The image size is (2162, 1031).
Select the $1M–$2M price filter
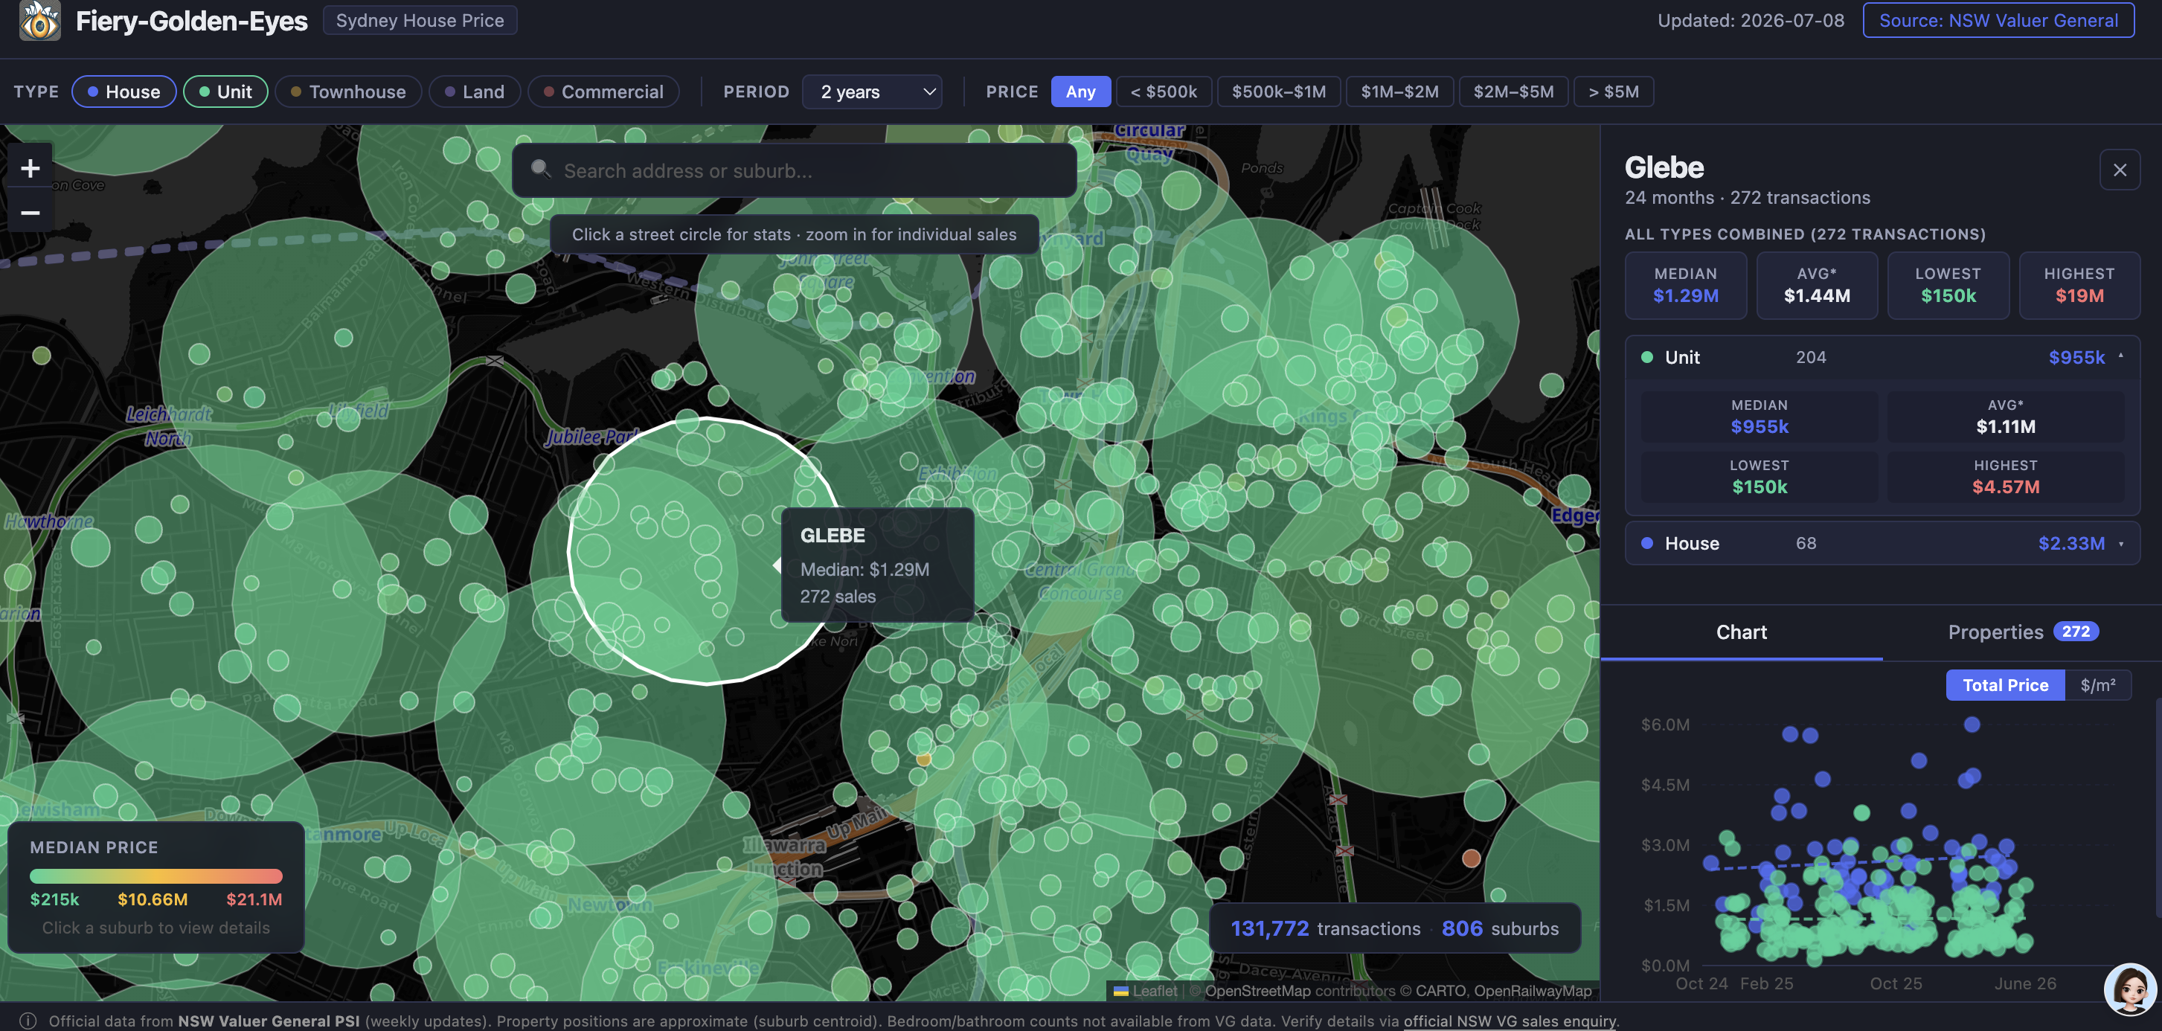click(1399, 91)
